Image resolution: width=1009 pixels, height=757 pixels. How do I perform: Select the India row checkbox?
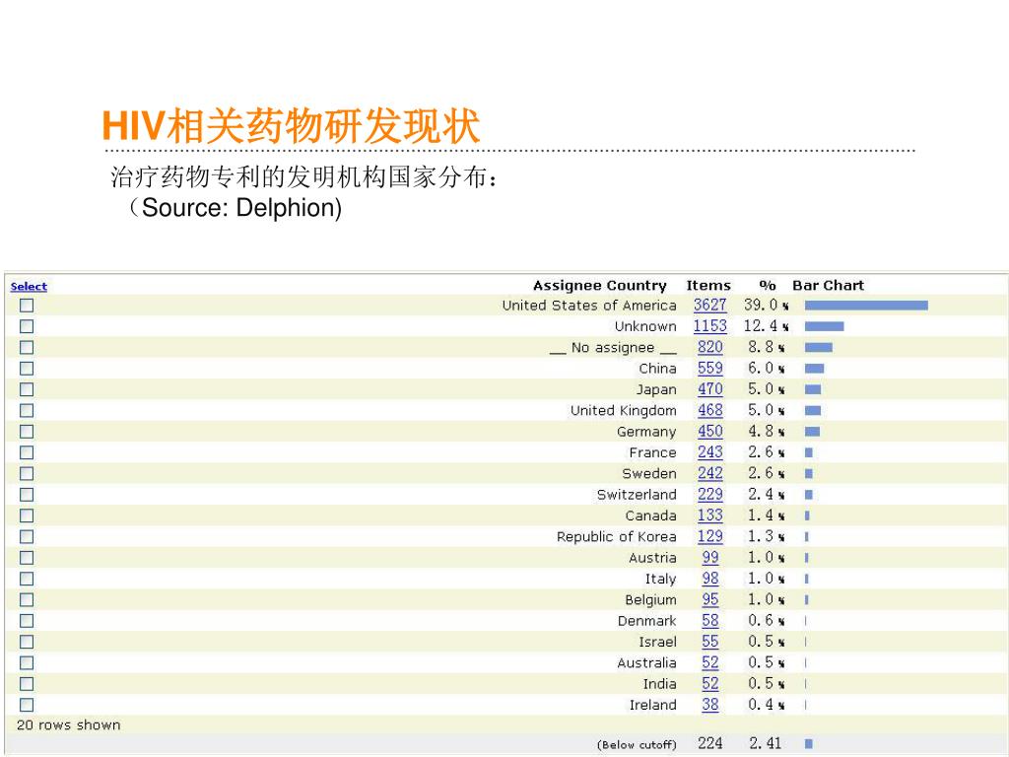click(x=27, y=684)
